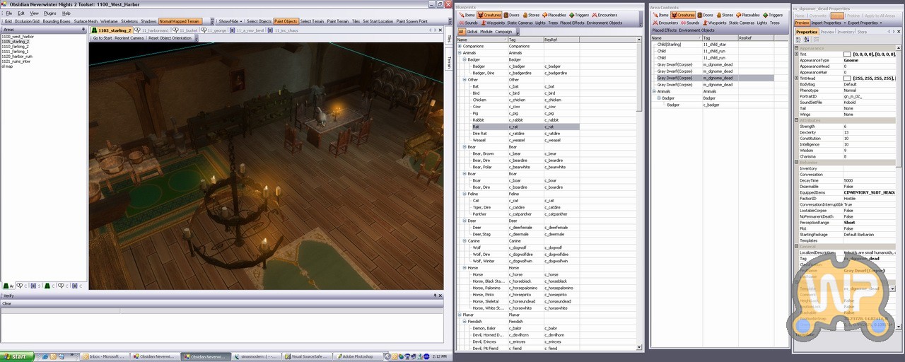Open the Show/Hide dropdown
905x362 pixels.
(x=230, y=21)
